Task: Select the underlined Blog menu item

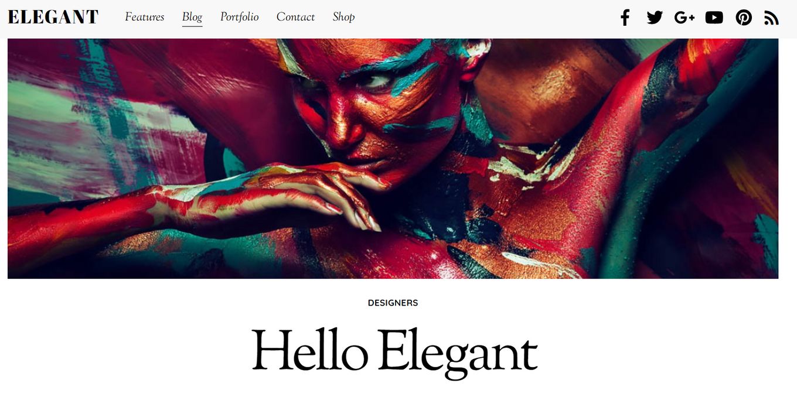Action: 192,17
